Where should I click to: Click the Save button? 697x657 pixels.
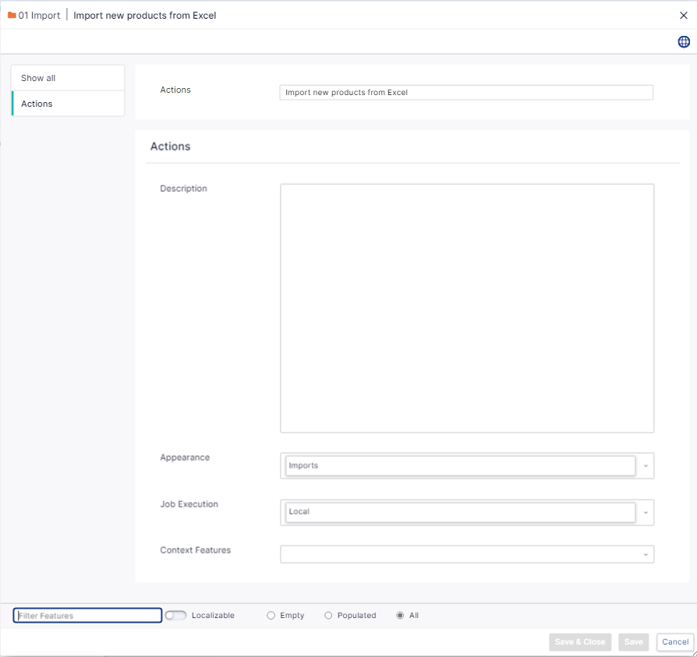tap(633, 642)
